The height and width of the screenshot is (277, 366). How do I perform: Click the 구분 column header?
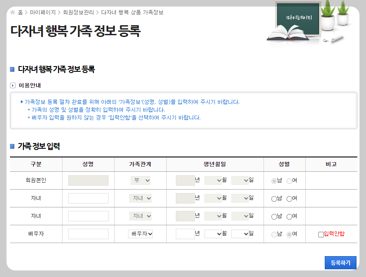[36, 164]
